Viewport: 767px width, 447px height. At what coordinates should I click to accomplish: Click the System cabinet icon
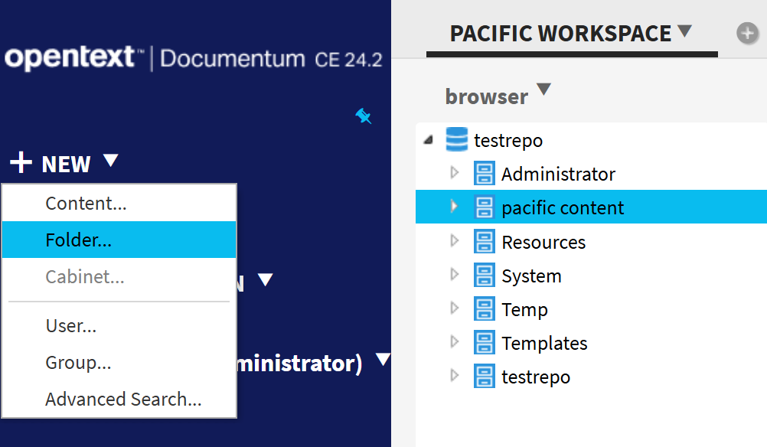(x=484, y=276)
